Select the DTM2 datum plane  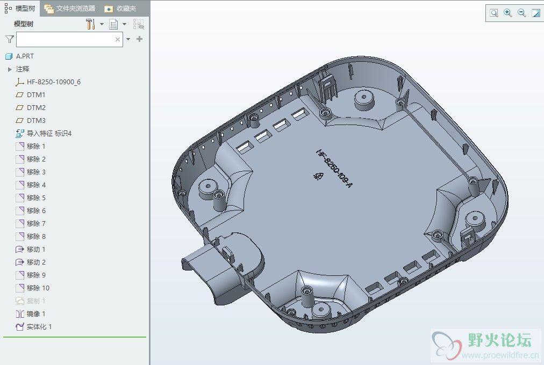[x=31, y=108]
